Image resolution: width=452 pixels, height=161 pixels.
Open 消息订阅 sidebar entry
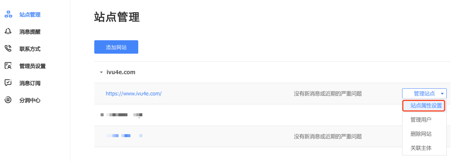point(30,83)
